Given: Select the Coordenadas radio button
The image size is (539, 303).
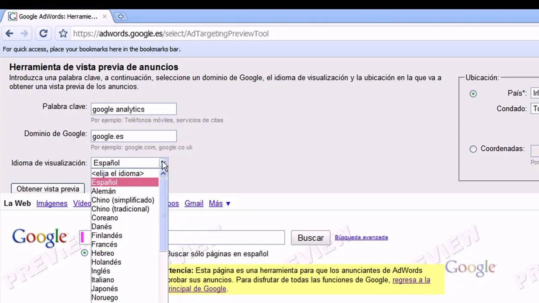Looking at the screenshot, I should (x=473, y=149).
